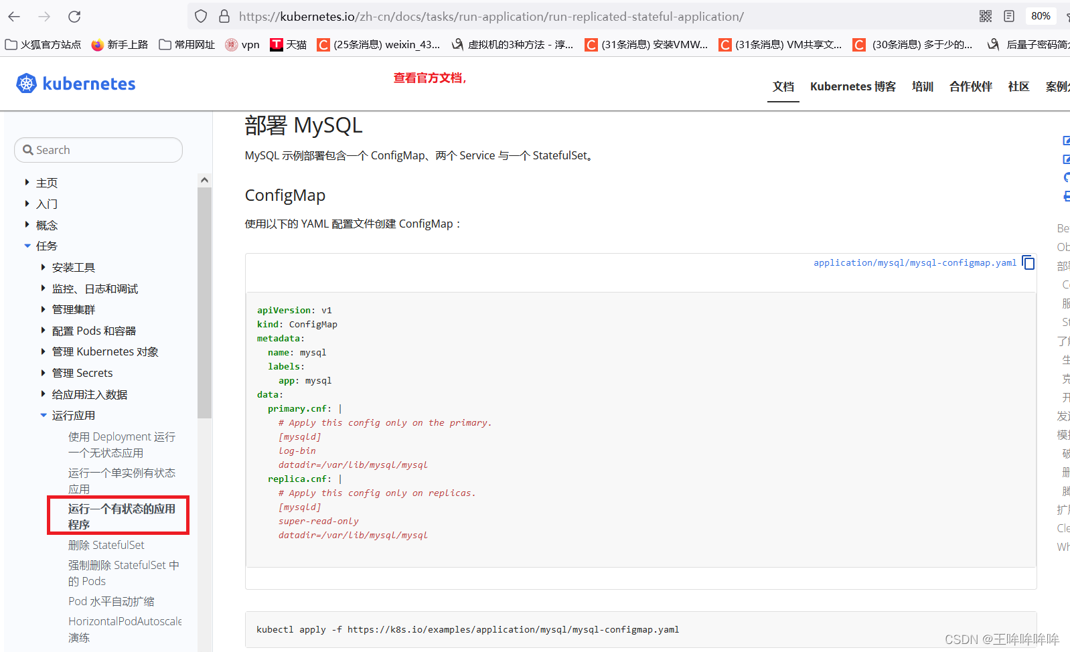Open the 常用网址 bookmark folder
The image size is (1070, 652).
point(187,44)
